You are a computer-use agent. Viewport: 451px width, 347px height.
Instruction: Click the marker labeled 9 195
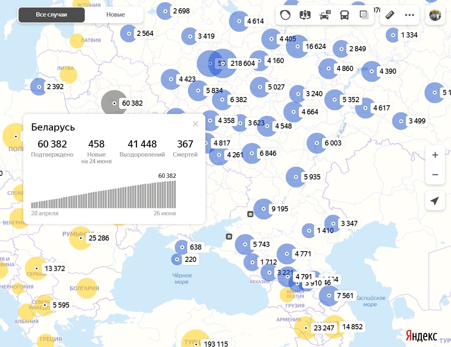[263, 209]
